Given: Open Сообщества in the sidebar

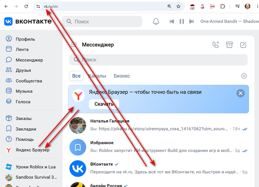Looking at the screenshot, I should tap(24, 81).
